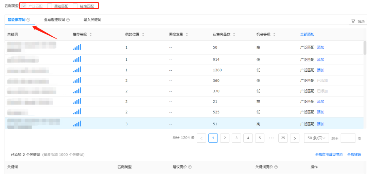Click 总计 1204 条 text
The width and height of the screenshot is (367, 178).
click(183, 138)
